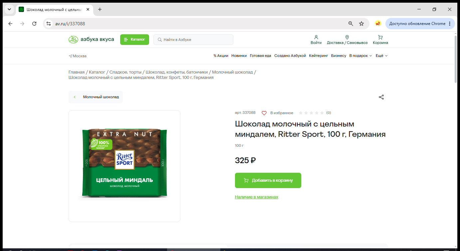Select the price text 325 ₽
The width and height of the screenshot is (460, 251).
[245, 160]
